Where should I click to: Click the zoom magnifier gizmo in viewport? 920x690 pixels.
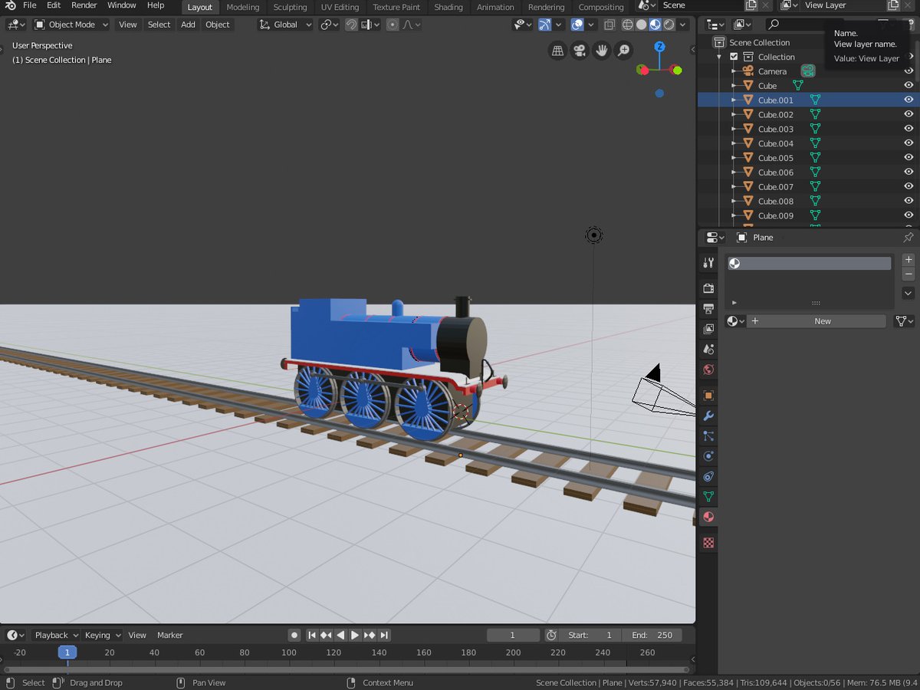click(624, 51)
